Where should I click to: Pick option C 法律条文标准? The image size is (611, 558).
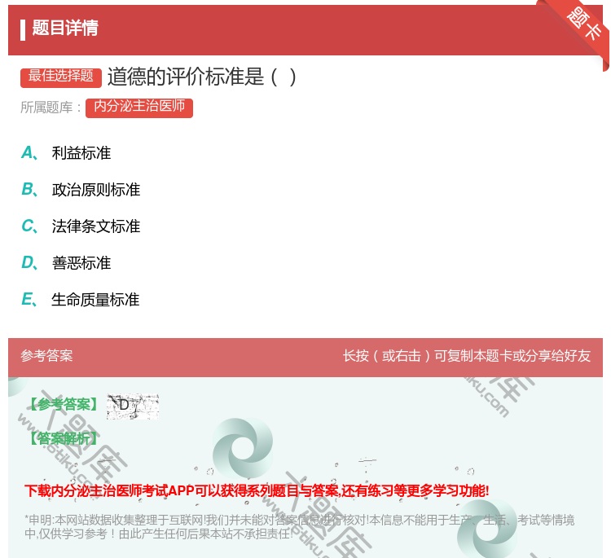[x=95, y=226]
